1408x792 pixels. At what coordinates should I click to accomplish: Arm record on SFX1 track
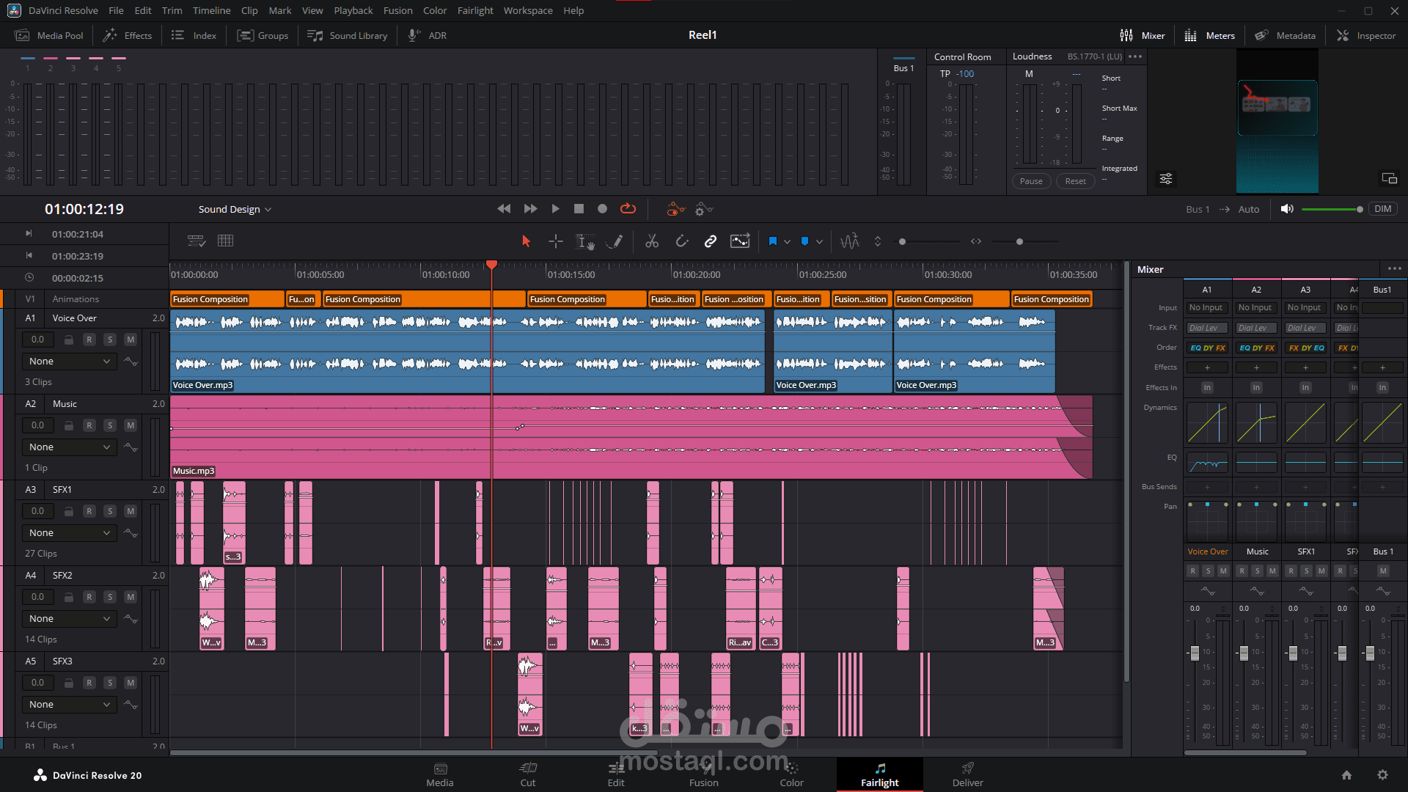click(89, 511)
